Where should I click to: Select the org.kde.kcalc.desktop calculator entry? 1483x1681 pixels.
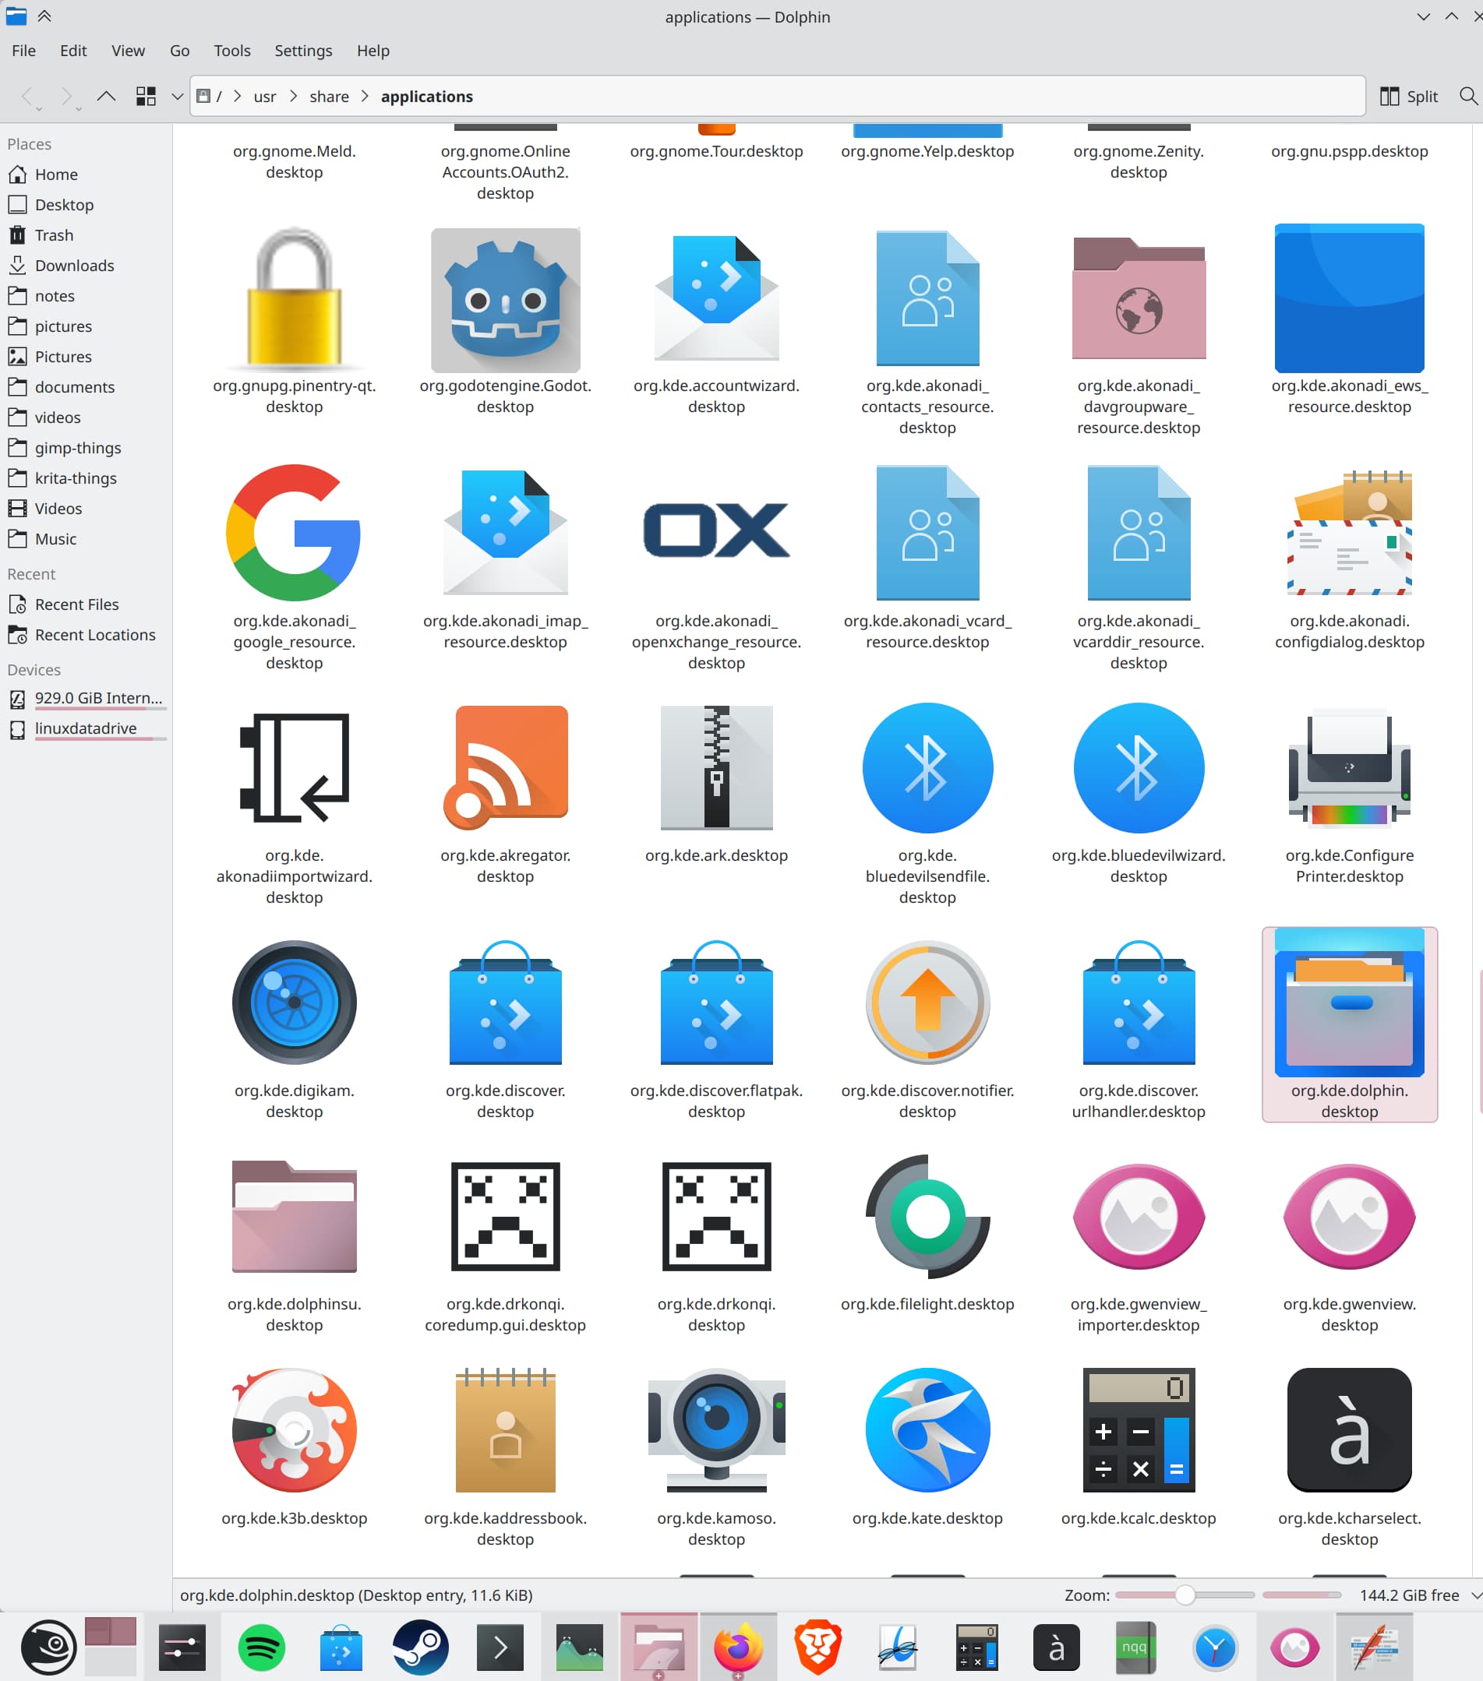tap(1139, 1431)
